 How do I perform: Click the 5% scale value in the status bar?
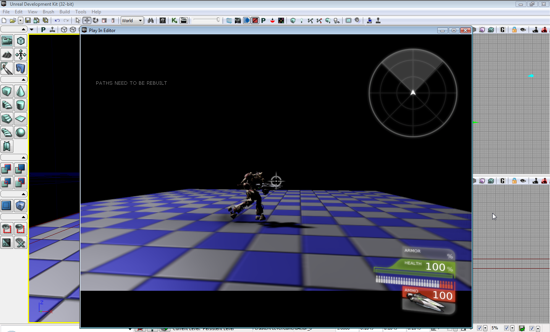(495, 328)
